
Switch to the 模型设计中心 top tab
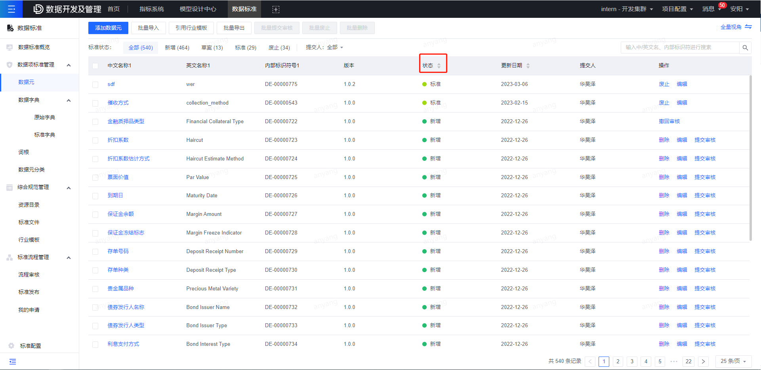198,9
